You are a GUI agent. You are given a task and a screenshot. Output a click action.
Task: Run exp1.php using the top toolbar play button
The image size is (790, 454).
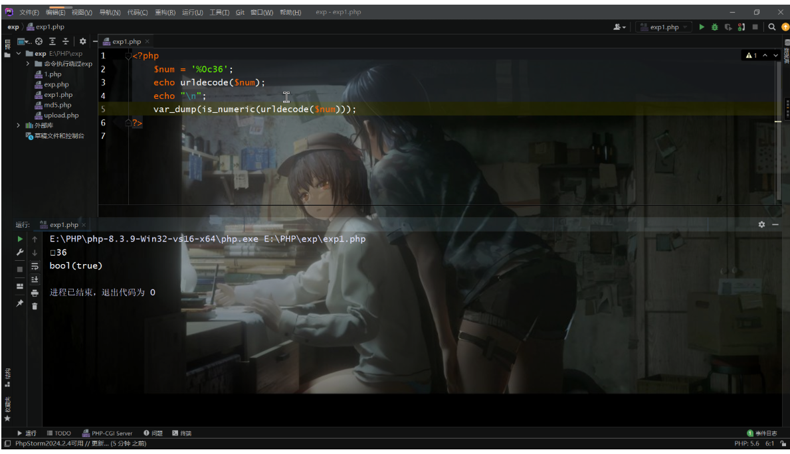[702, 27]
